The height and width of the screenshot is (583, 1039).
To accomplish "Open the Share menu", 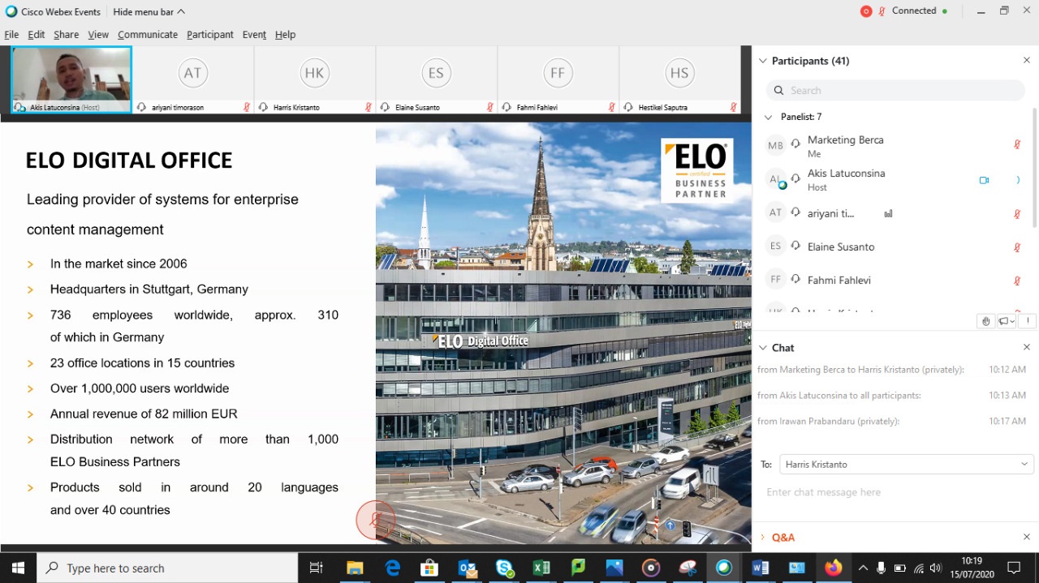I will click(67, 35).
